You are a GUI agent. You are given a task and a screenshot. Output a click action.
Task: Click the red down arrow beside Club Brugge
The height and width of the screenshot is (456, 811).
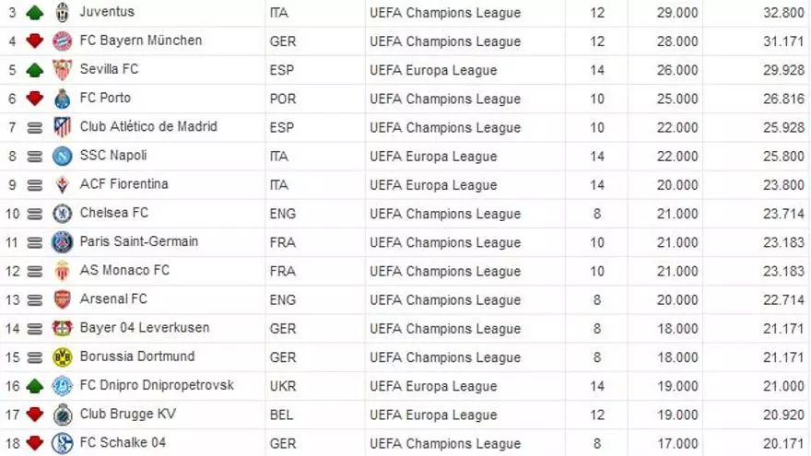[x=35, y=415]
